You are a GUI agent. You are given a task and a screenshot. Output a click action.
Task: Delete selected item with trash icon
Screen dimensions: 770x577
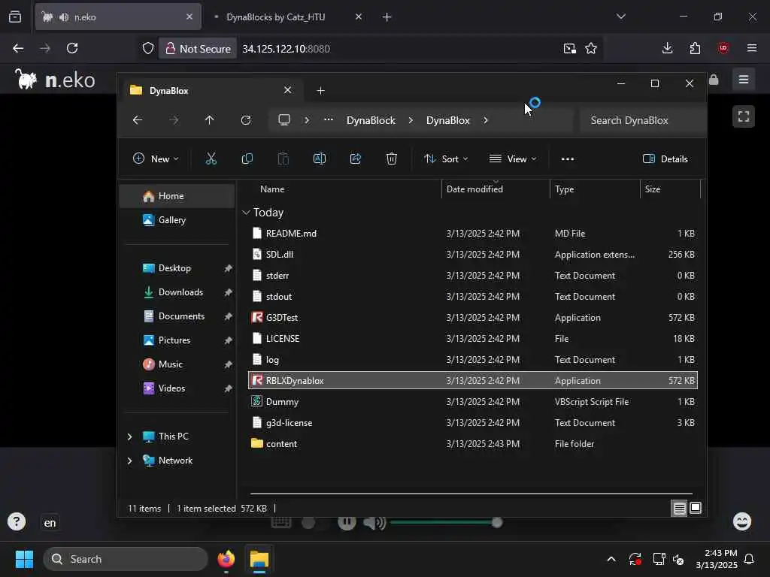pyautogui.click(x=391, y=159)
